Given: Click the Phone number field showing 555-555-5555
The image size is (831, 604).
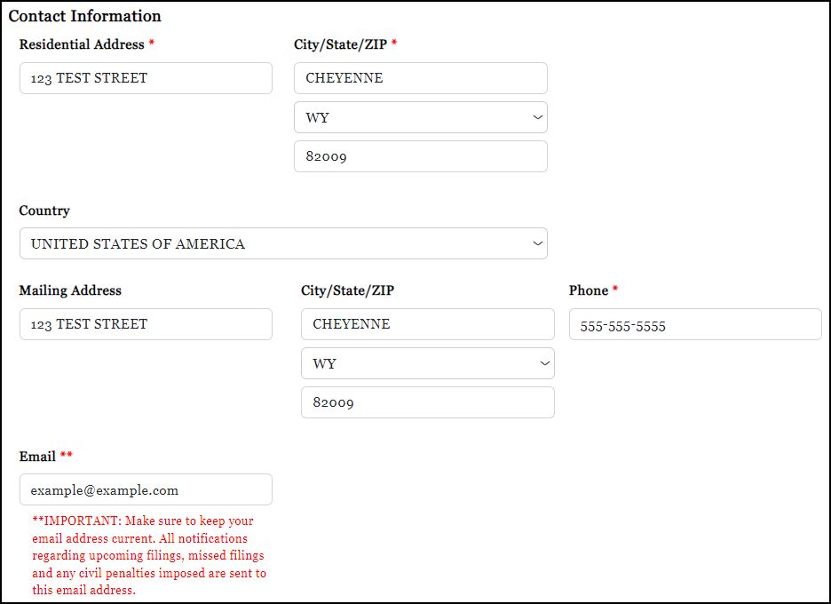Looking at the screenshot, I should point(694,324).
